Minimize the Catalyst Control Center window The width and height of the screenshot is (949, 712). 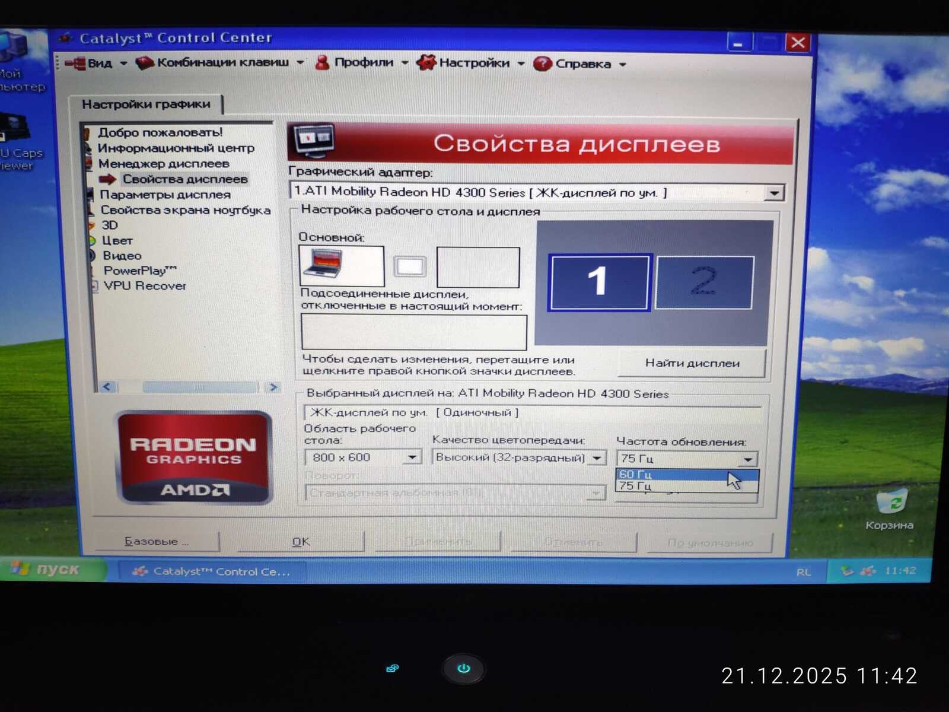click(x=739, y=43)
